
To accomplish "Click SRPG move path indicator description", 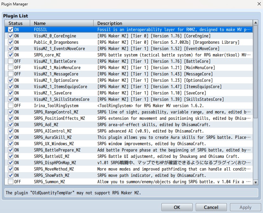I will (152, 176).
